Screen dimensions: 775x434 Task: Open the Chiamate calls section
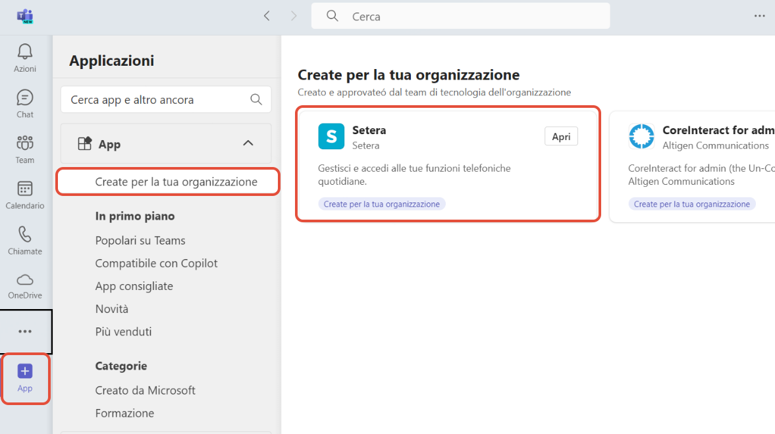coord(25,241)
